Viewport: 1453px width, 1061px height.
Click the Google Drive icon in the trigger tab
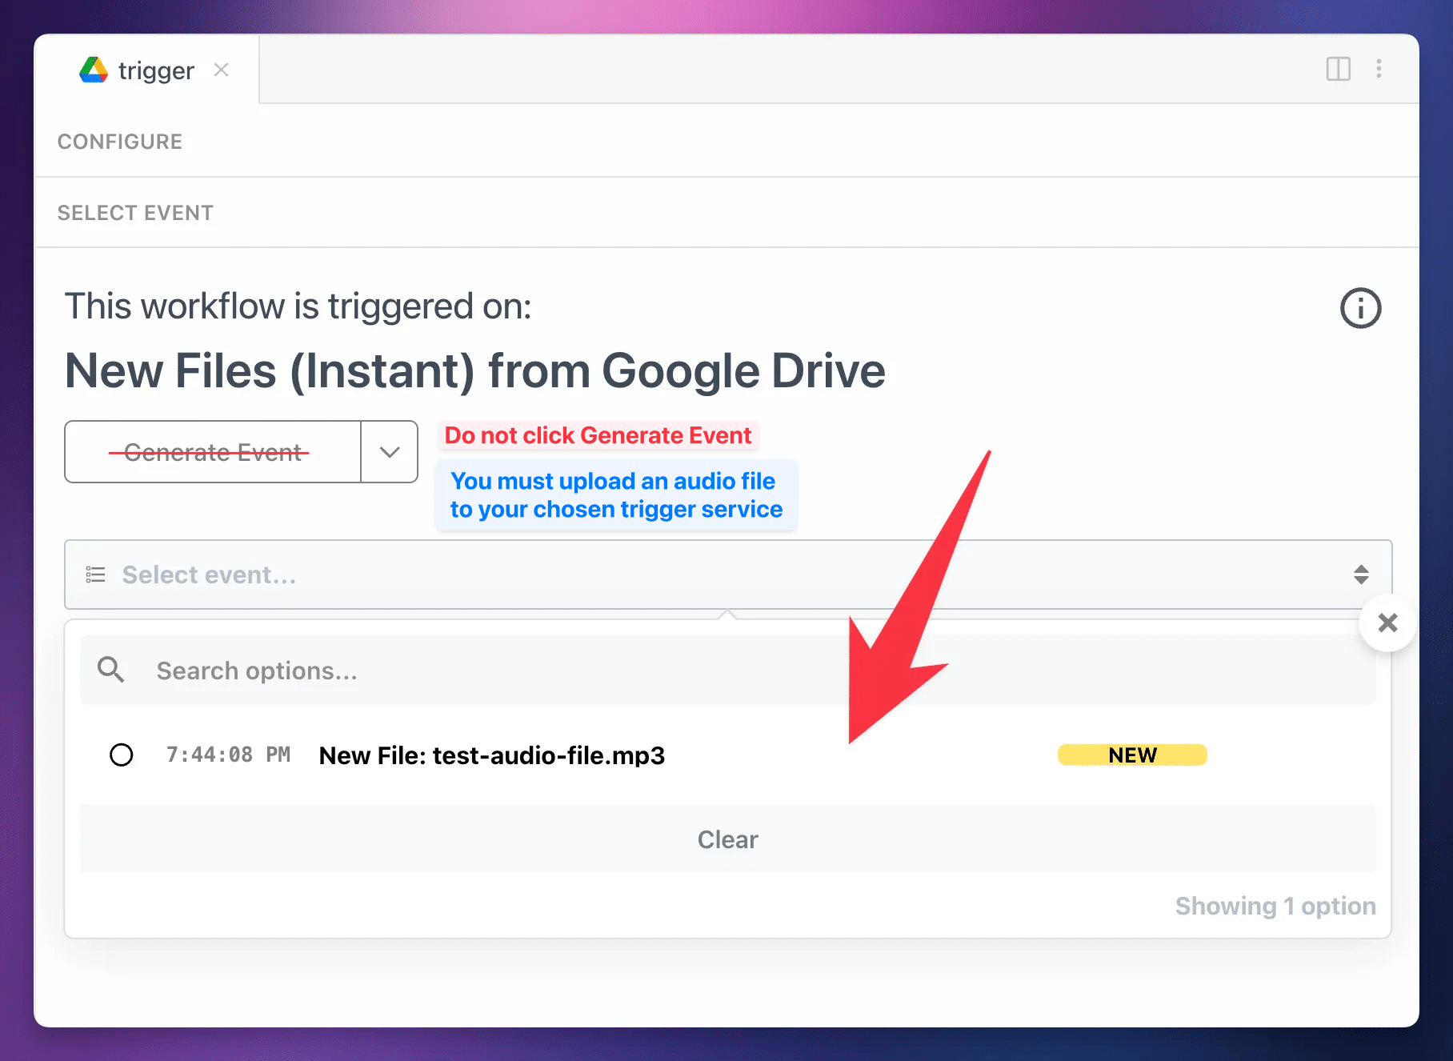tap(94, 70)
